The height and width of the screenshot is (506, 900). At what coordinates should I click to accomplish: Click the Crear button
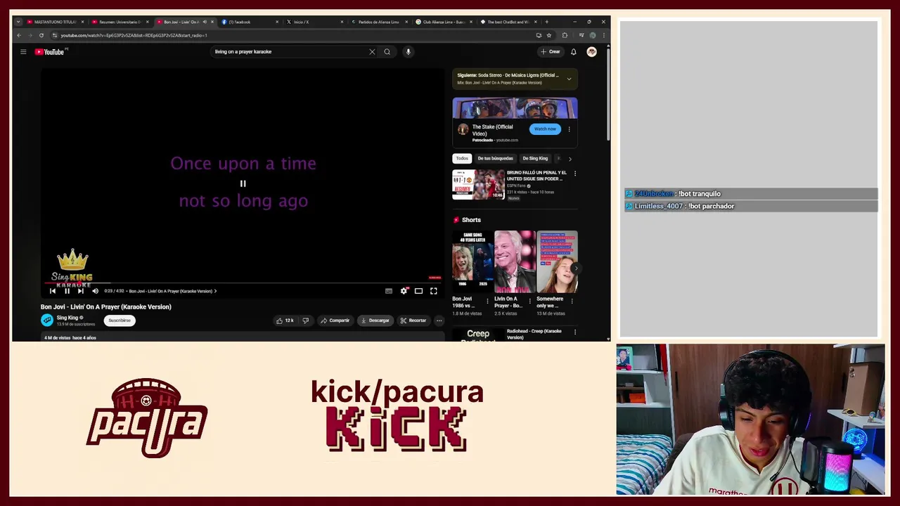coord(551,51)
